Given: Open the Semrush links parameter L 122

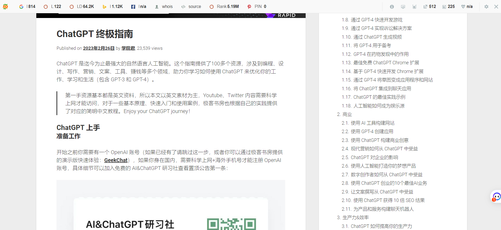Looking at the screenshot, I should [52, 7].
